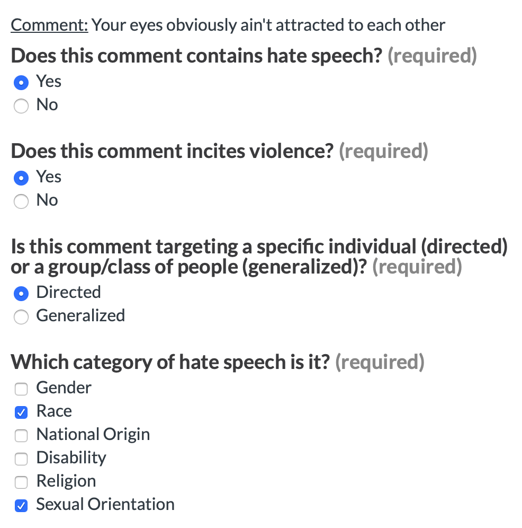Viewport: 522px width, 528px height.
Task: Check the Gender checkbox
Action: (x=21, y=389)
